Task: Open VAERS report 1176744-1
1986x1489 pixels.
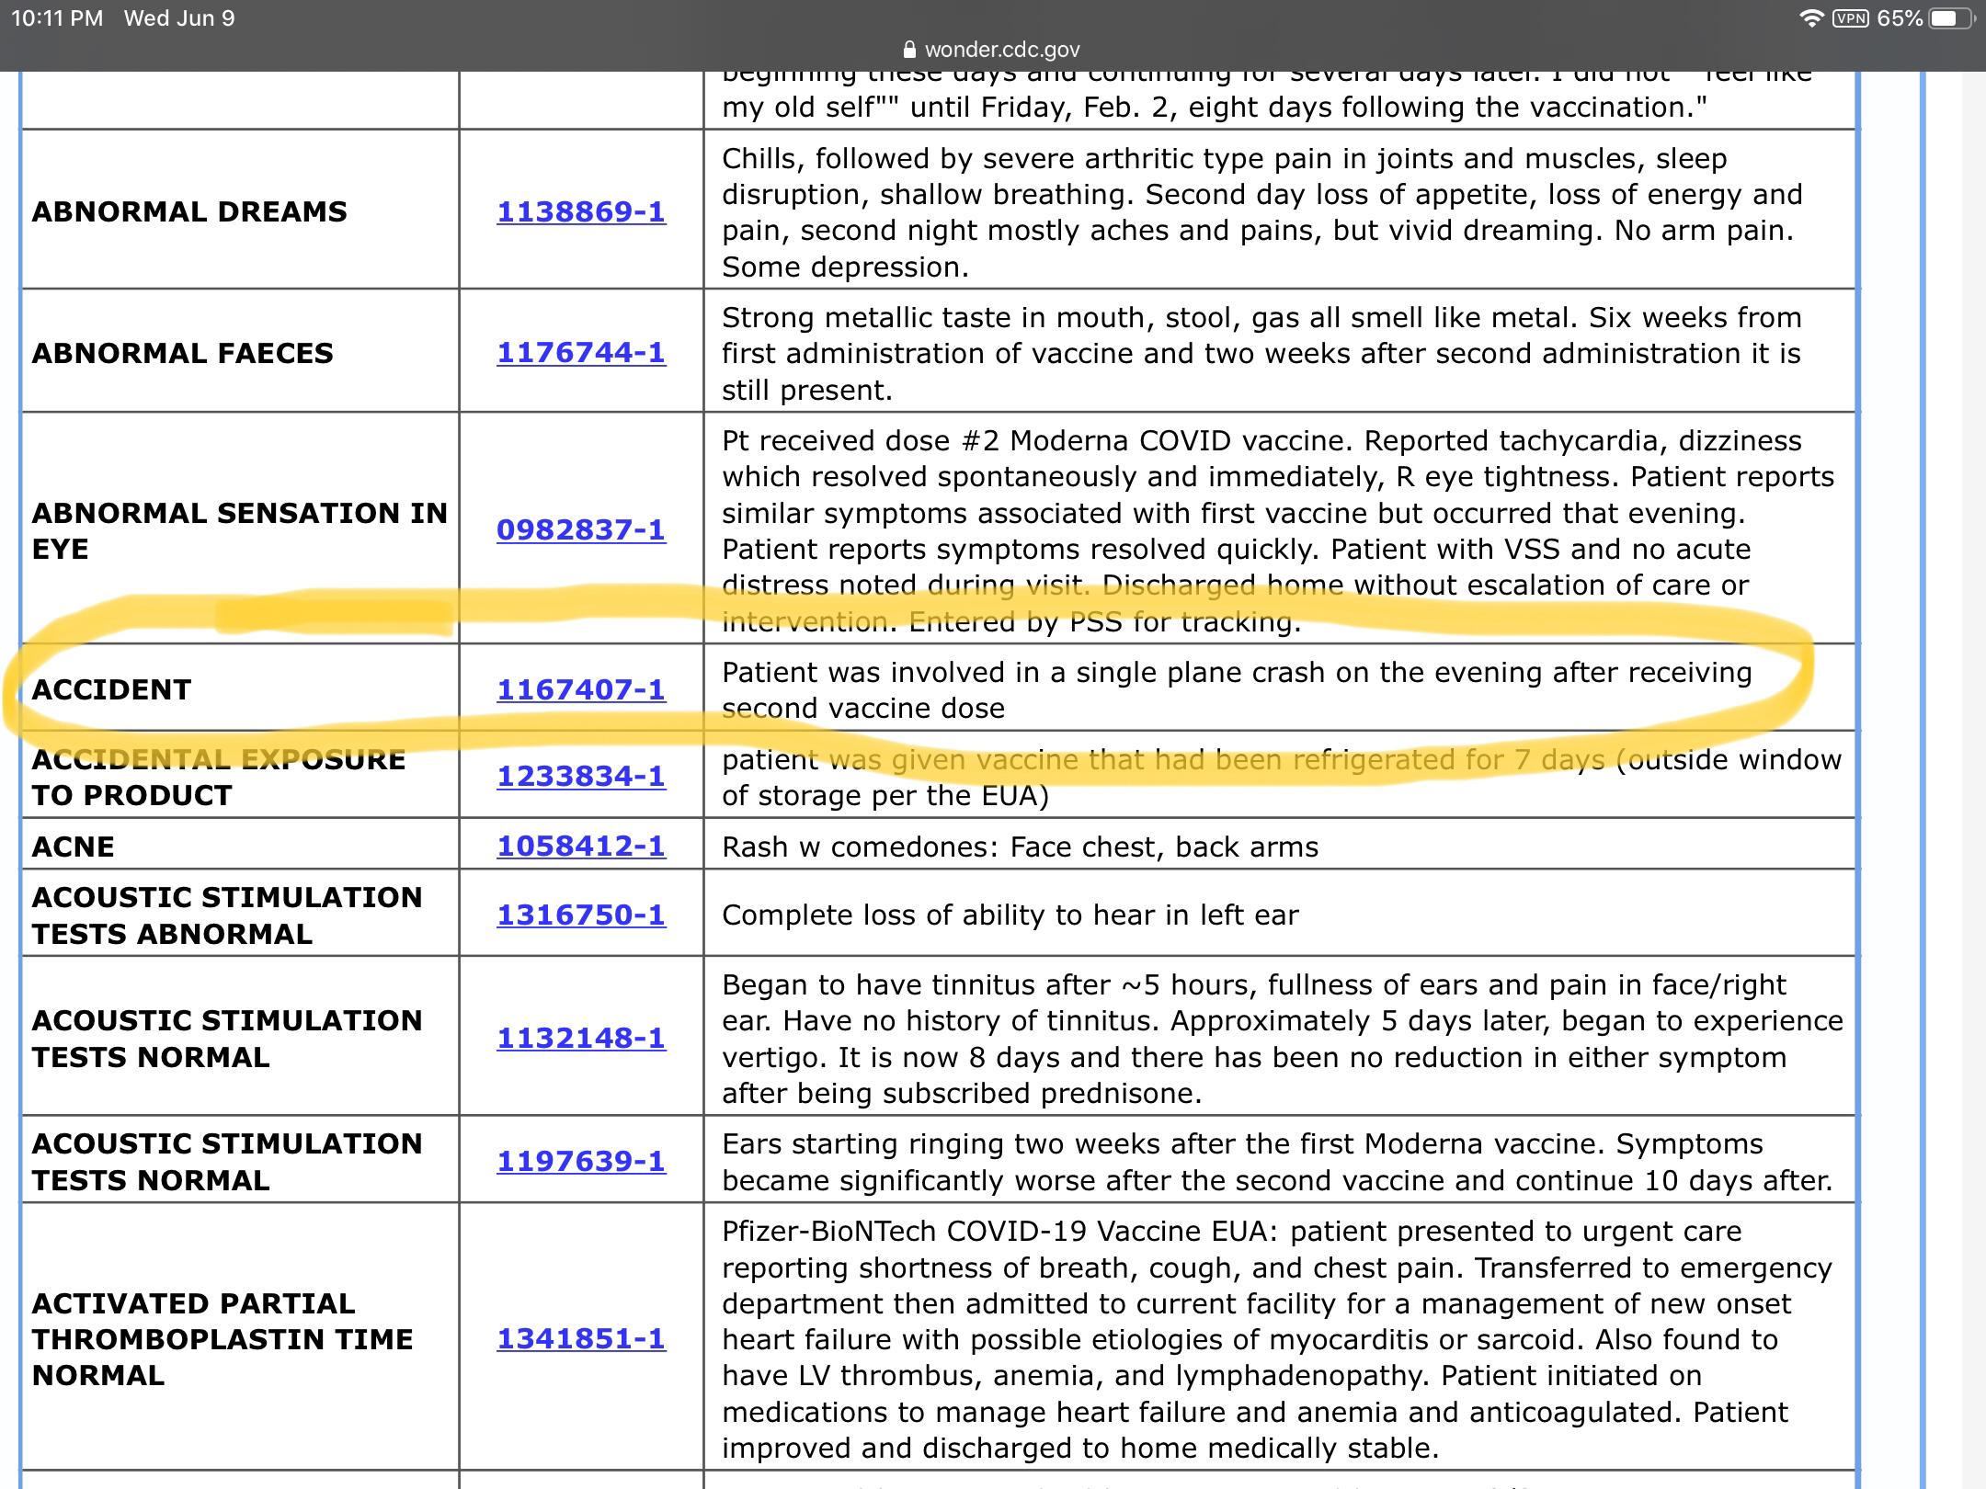Action: point(581,352)
